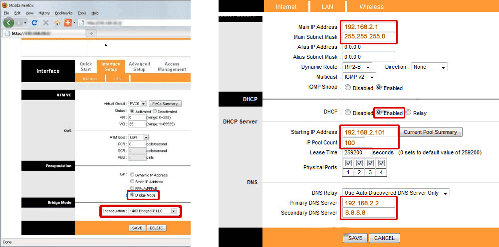Open the Help menu
This screenshot has height=247, width=499.
tap(95, 13)
